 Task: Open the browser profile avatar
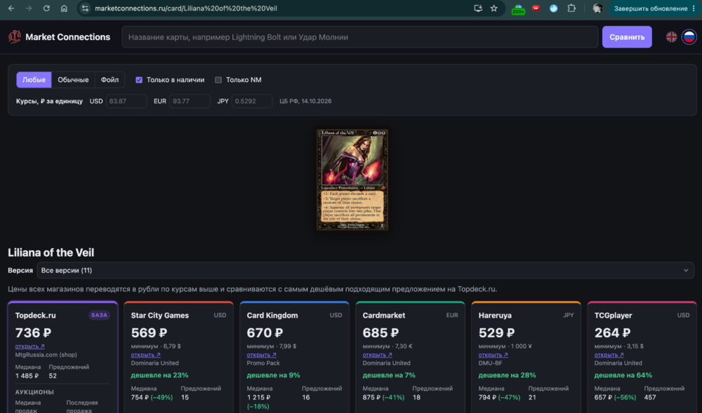click(597, 8)
